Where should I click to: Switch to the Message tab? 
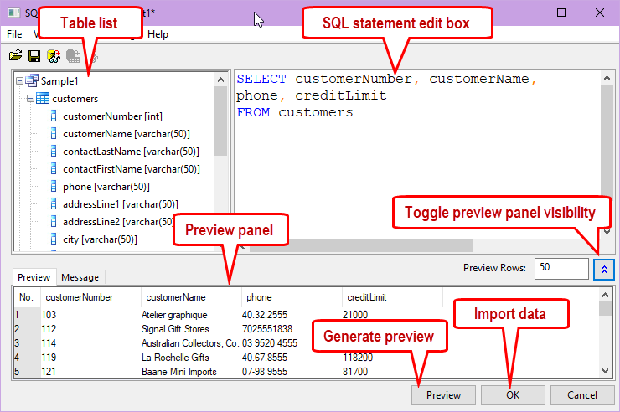click(80, 277)
